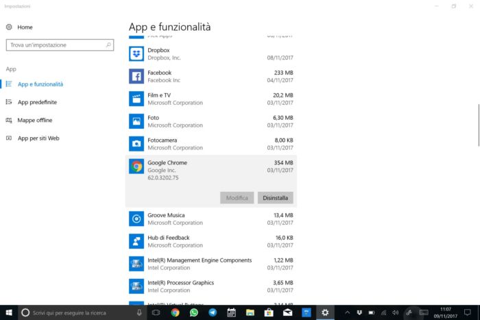Click Intel(R) Processor Graphics name

coord(181,283)
